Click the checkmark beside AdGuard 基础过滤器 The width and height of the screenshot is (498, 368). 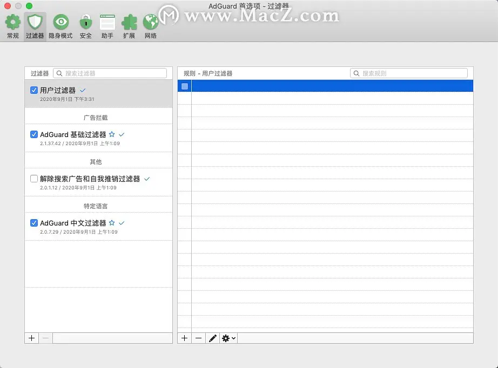[x=122, y=134]
